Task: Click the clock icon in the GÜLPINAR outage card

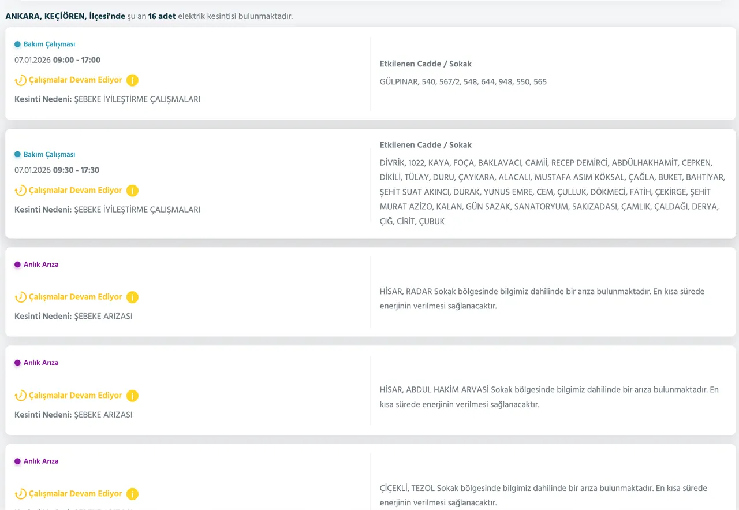Action: pyautogui.click(x=21, y=80)
